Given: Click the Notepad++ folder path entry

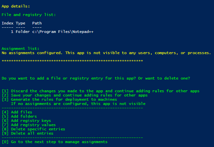Looking at the screenshot, I should click(63, 32).
